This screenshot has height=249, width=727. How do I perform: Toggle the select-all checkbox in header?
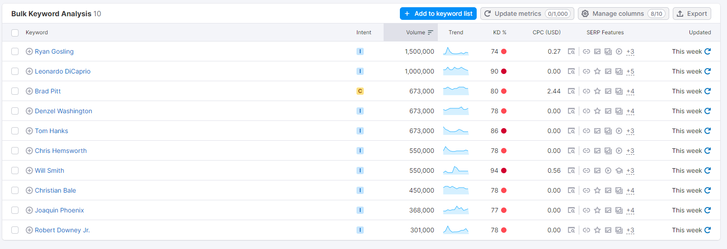click(x=15, y=32)
